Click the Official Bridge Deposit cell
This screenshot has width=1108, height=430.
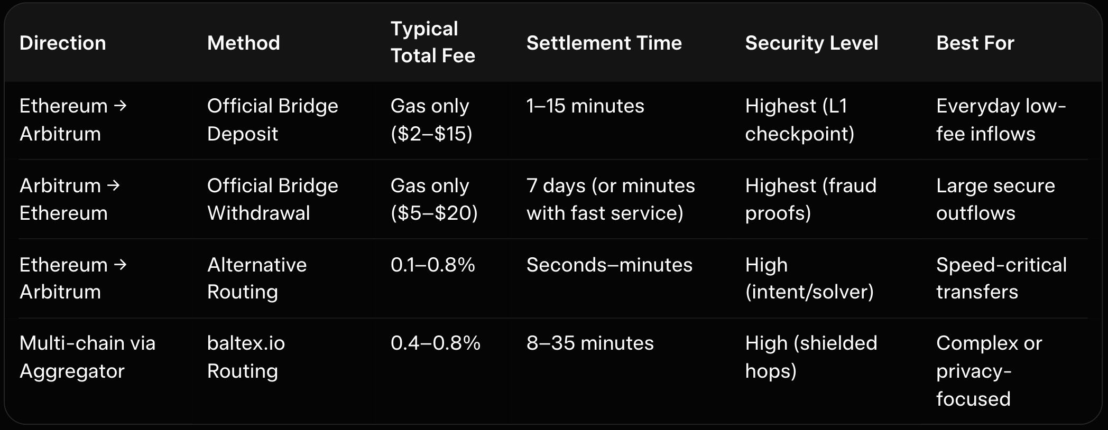pyautogui.click(x=272, y=120)
